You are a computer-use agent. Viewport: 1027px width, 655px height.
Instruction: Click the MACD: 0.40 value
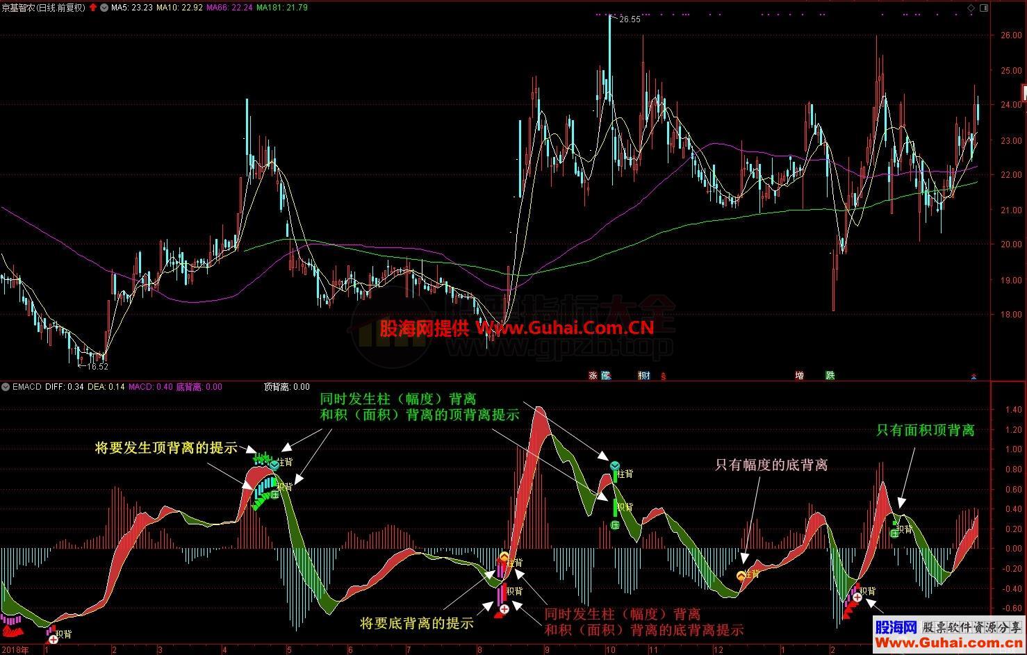[151, 387]
